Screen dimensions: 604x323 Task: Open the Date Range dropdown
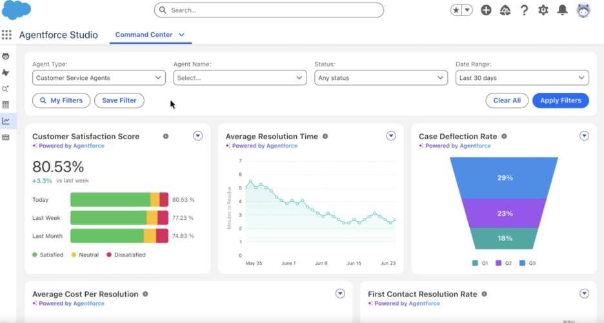click(x=522, y=78)
